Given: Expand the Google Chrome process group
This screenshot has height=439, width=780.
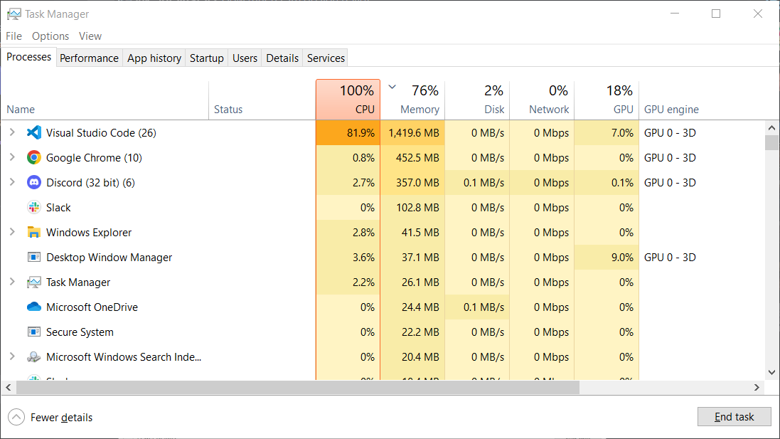Looking at the screenshot, I should tap(12, 157).
